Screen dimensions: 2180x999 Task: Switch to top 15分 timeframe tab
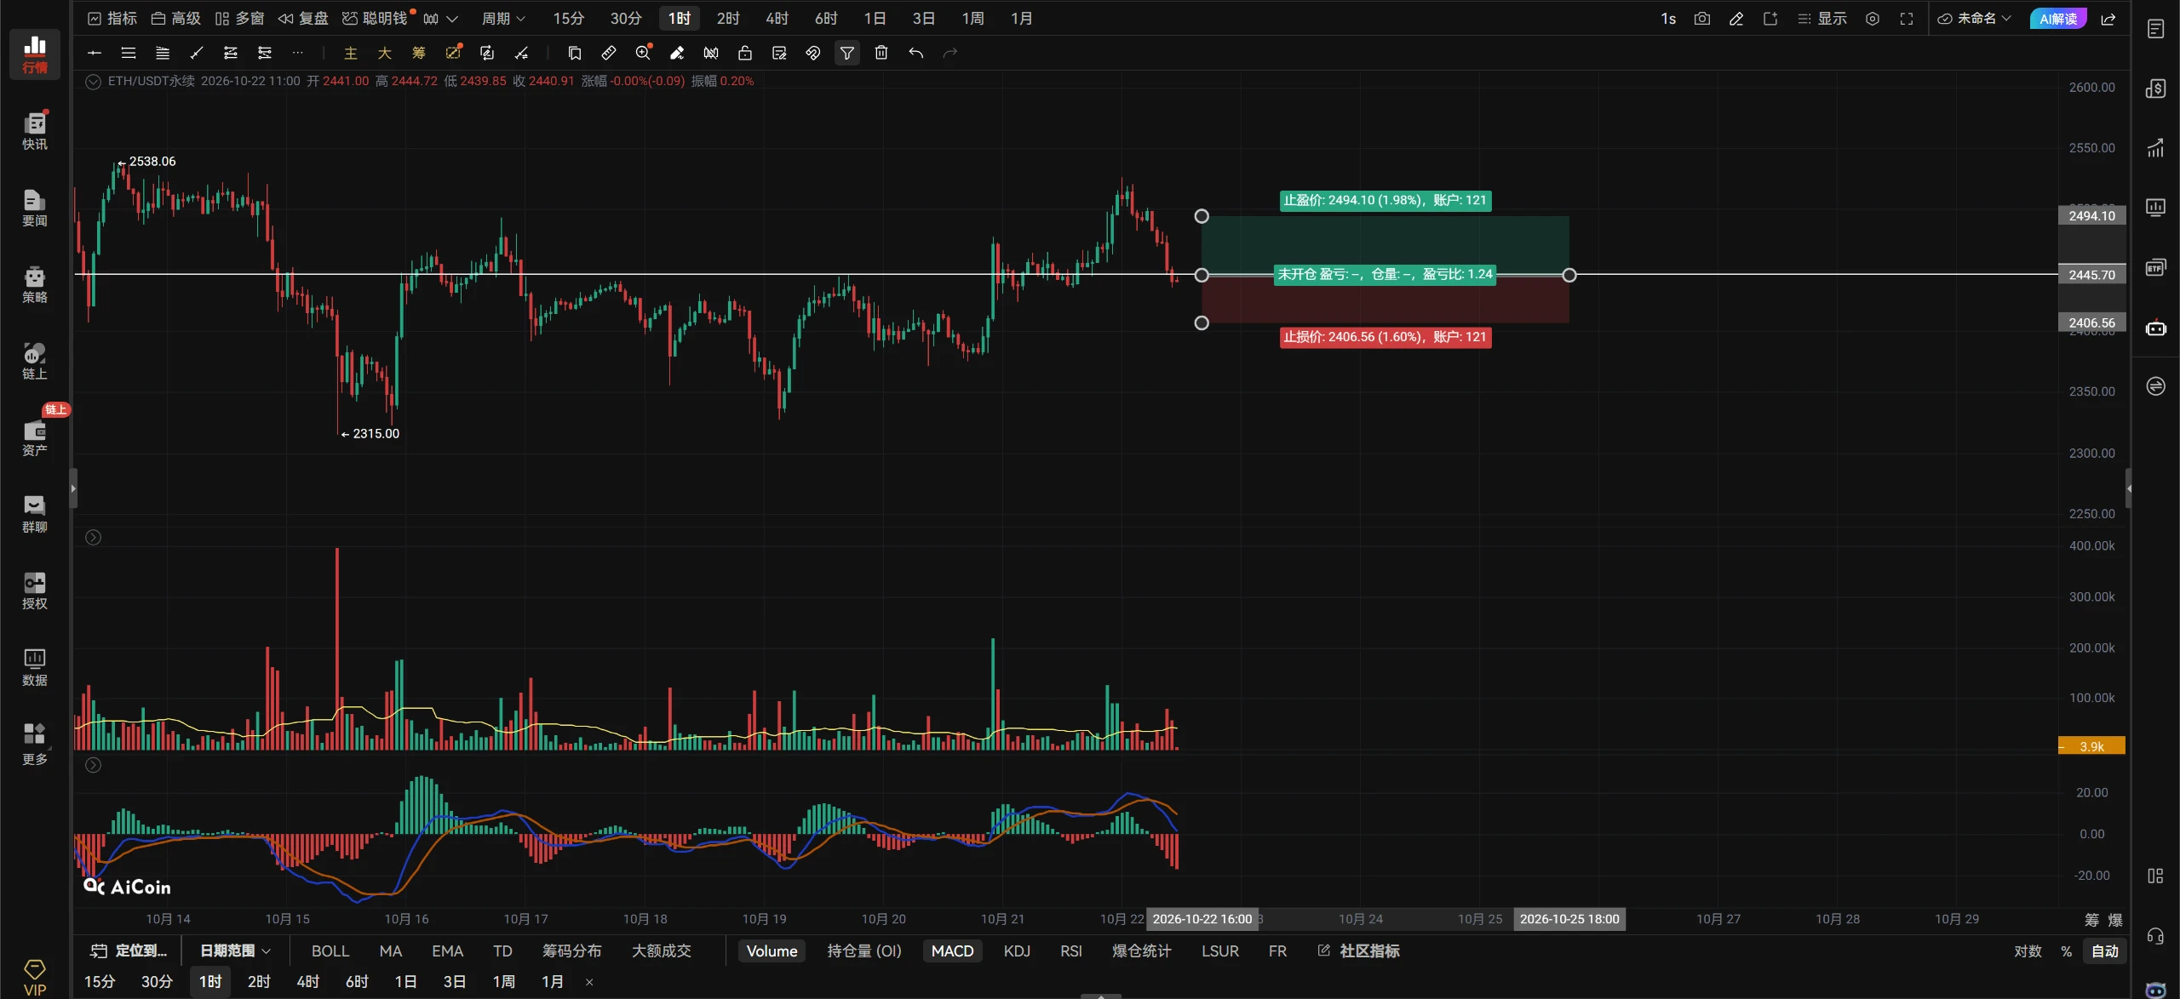tap(568, 19)
